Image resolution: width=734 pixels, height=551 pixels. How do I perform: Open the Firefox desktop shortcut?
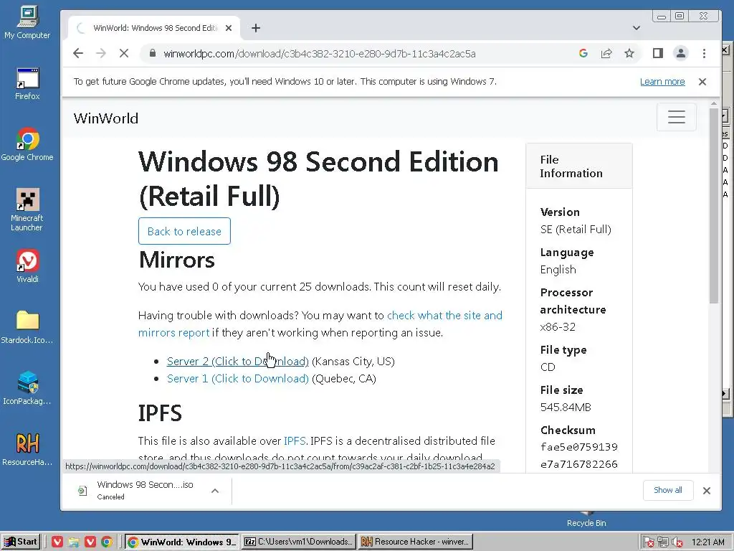(27, 83)
